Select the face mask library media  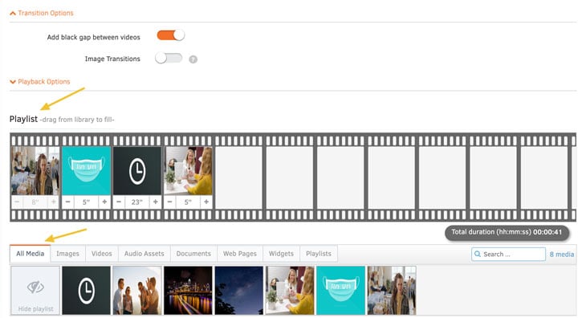click(x=340, y=290)
